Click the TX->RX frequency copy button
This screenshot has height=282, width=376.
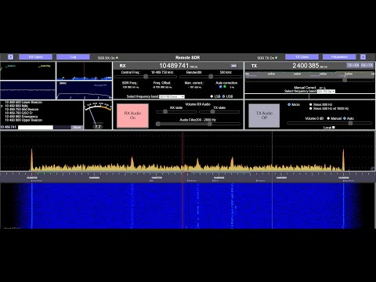pos(352,65)
